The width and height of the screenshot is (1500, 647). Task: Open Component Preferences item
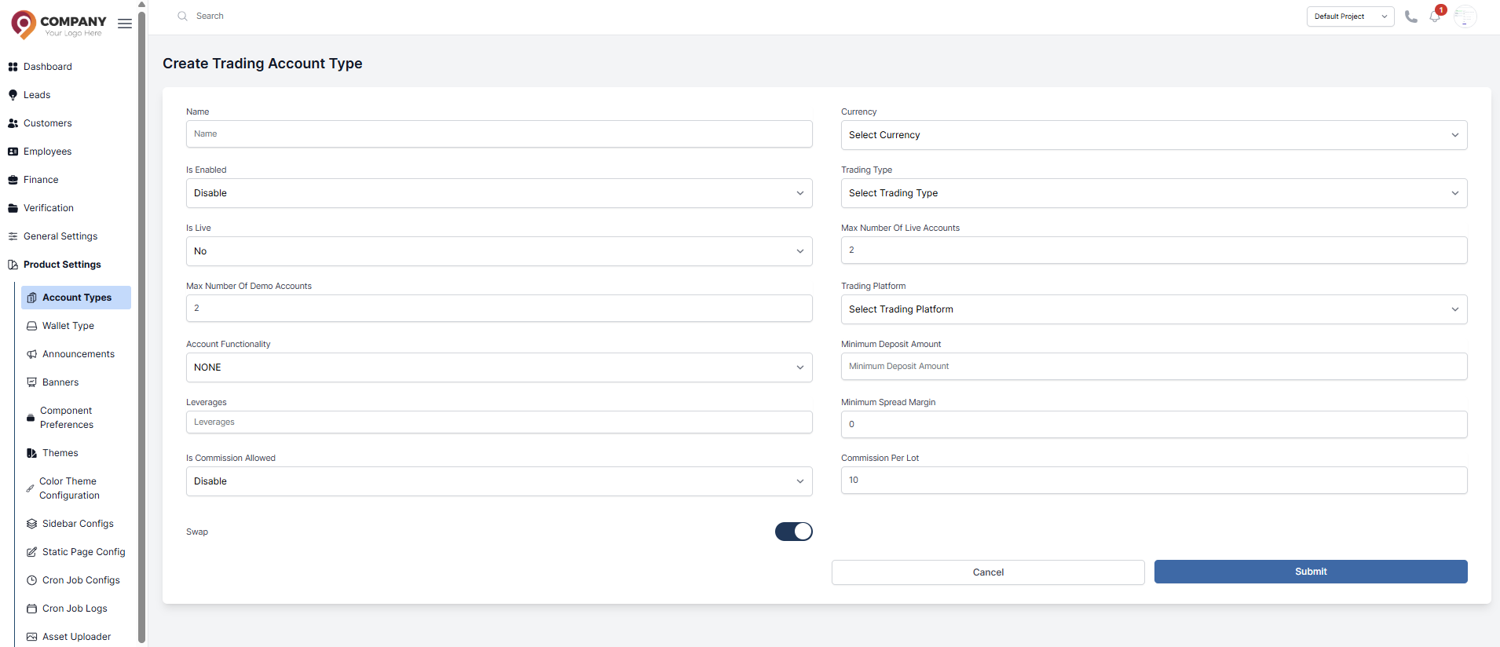click(x=67, y=418)
